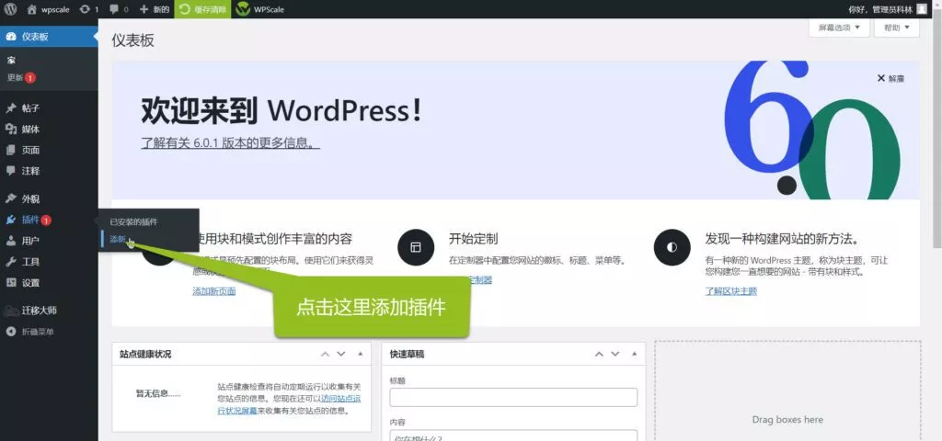Select 已安装的插件 in plugins flyout
The height and width of the screenshot is (441, 942).
click(133, 222)
